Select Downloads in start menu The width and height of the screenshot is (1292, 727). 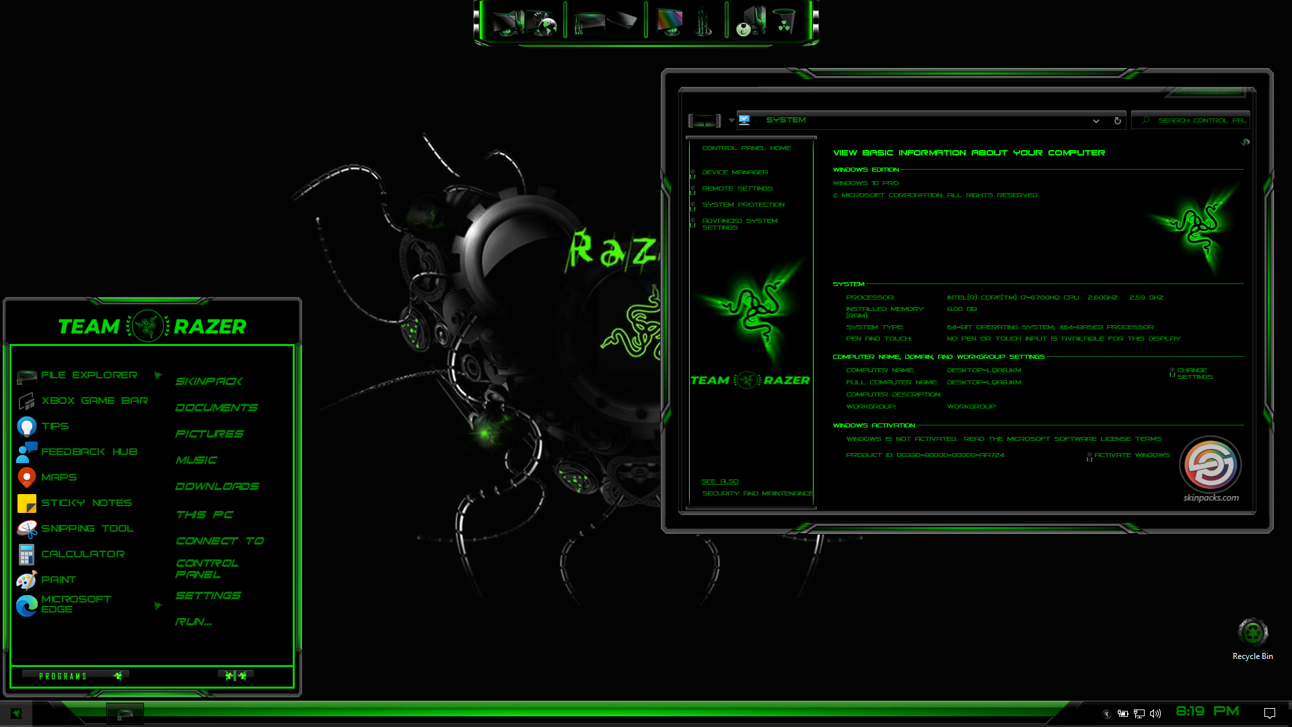pos(217,487)
